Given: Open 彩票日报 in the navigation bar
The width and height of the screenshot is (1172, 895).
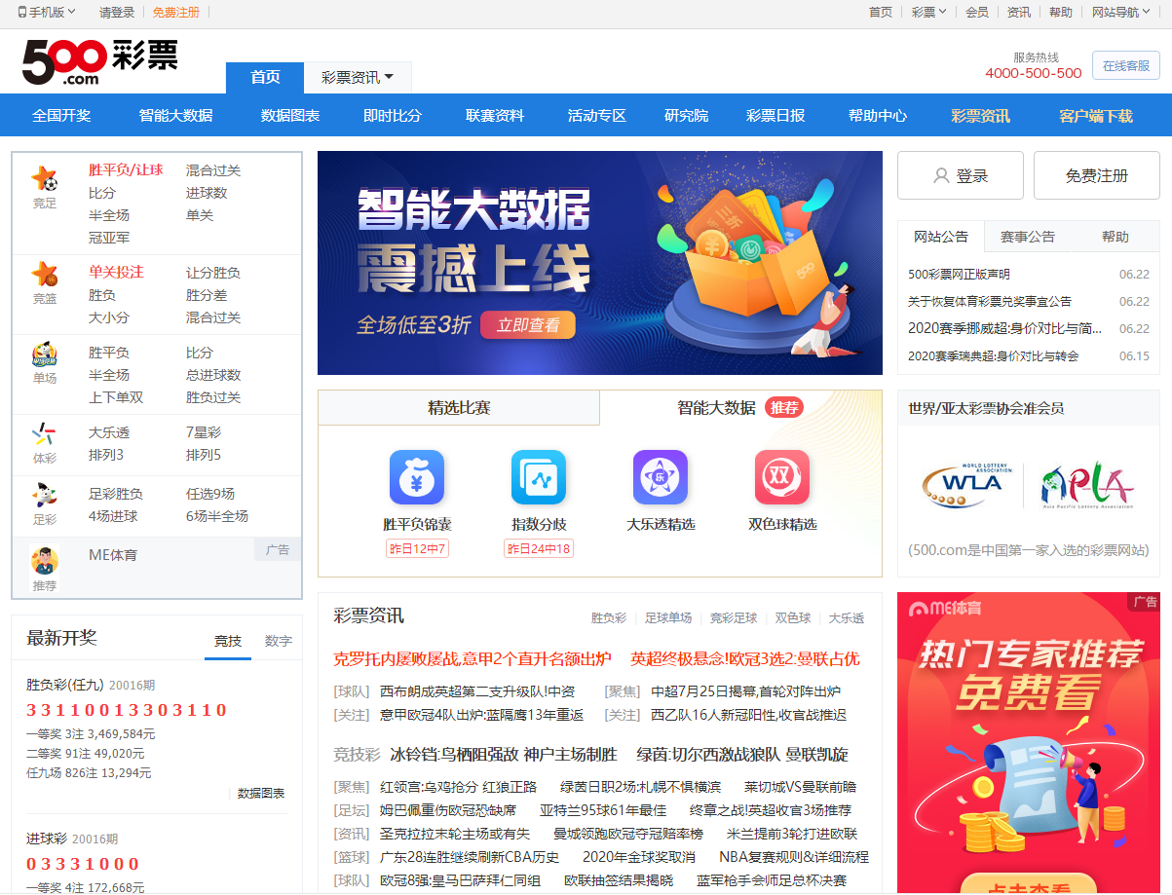Looking at the screenshot, I should click(x=775, y=115).
